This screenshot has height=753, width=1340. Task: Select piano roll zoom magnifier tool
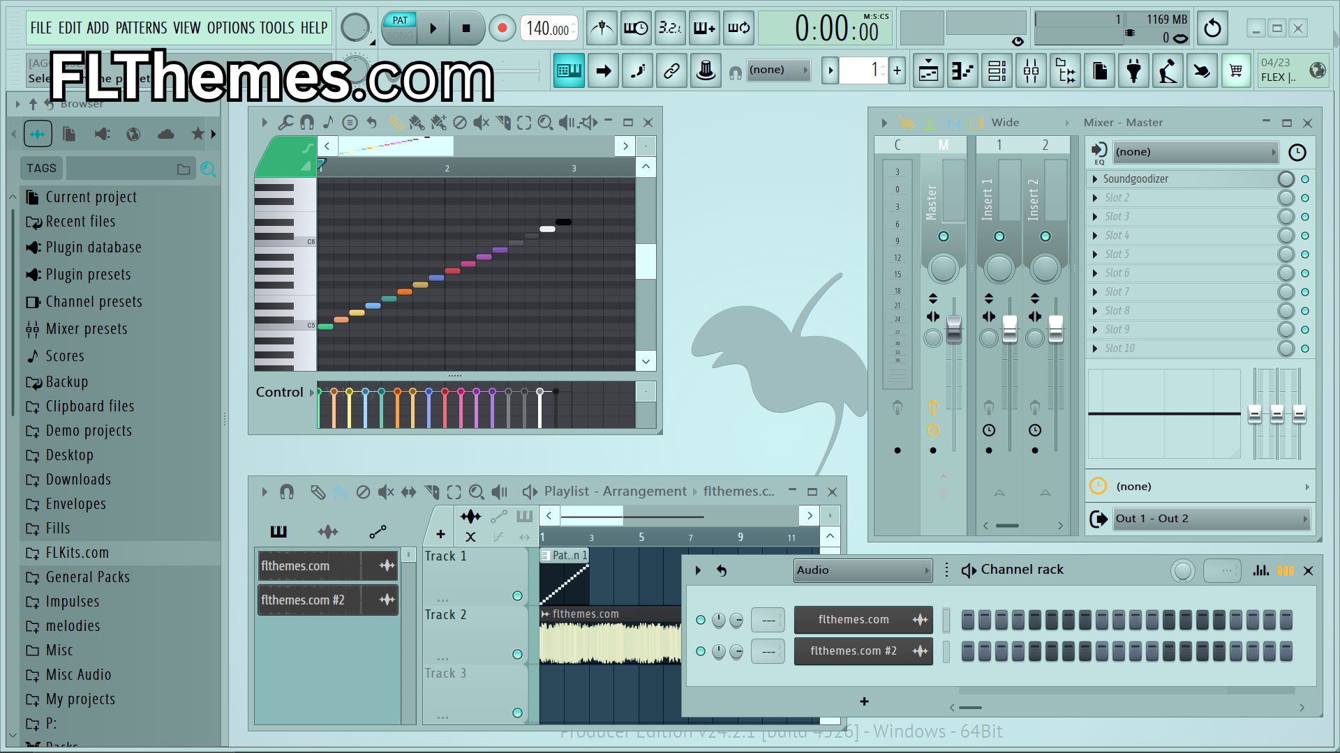(x=545, y=123)
